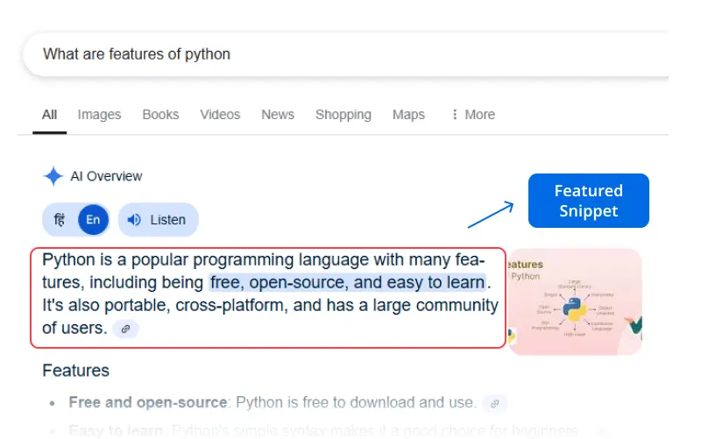
Task: Click the AI Overview sparkle icon
Action: pos(53,176)
